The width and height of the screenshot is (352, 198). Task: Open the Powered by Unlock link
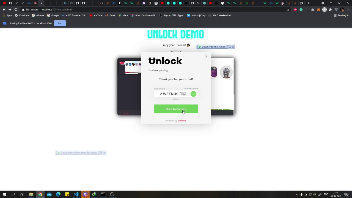click(175, 120)
